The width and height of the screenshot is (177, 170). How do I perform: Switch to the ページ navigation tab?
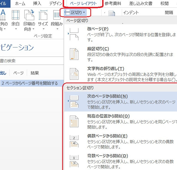pos(19,73)
